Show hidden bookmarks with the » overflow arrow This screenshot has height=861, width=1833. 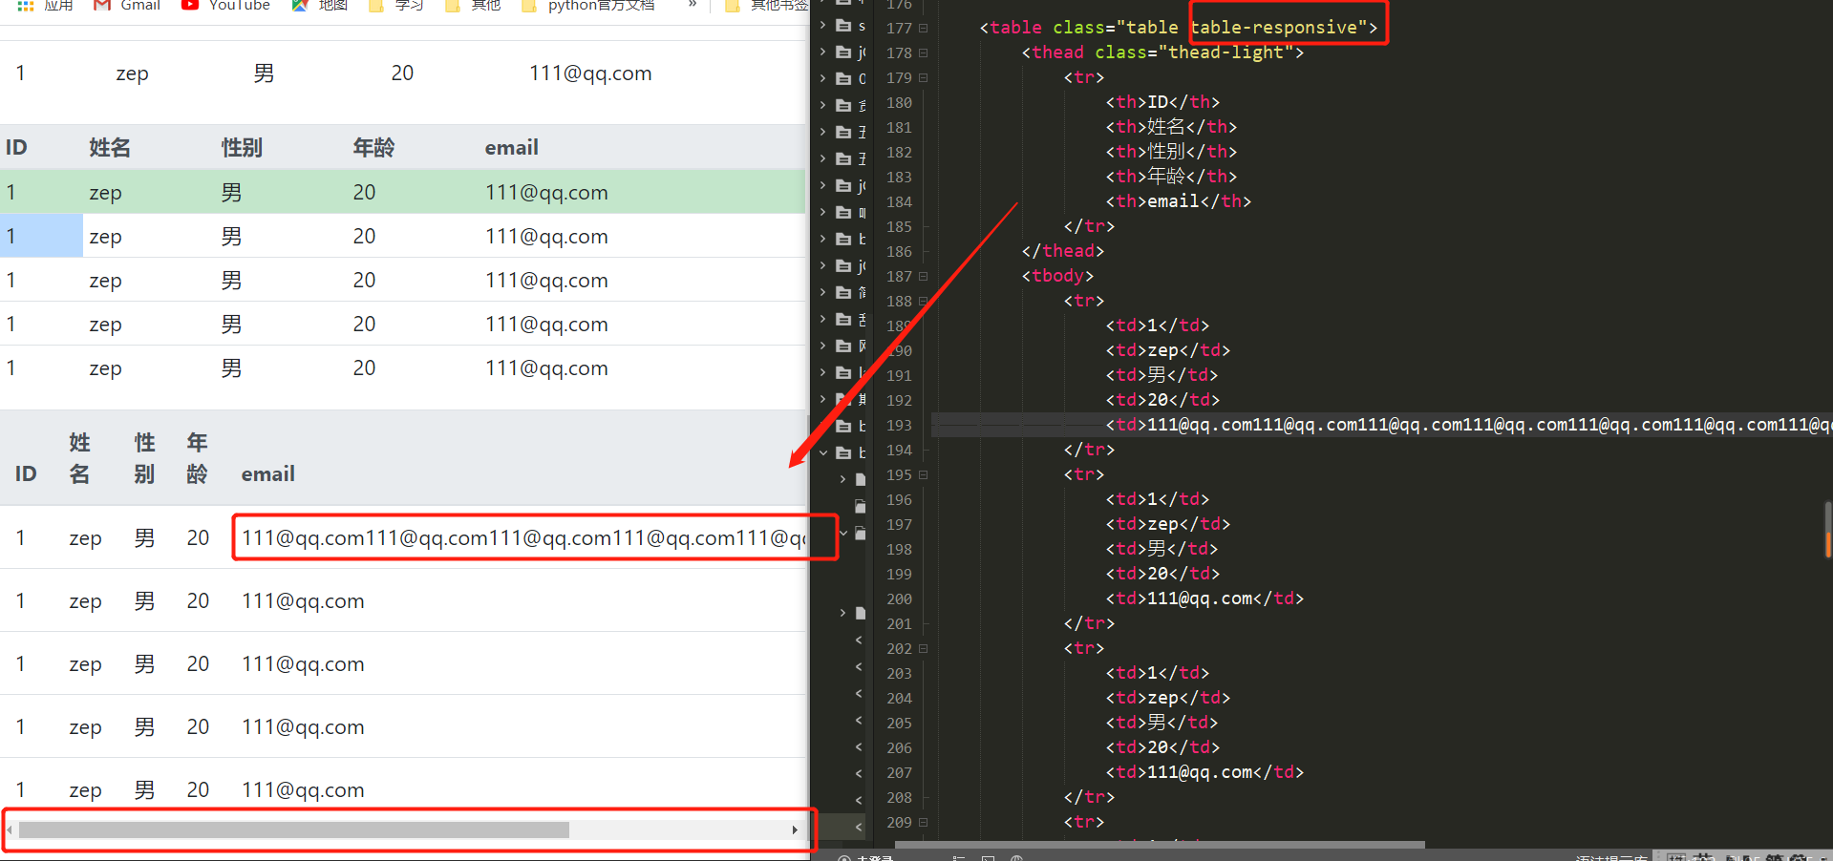point(693,4)
